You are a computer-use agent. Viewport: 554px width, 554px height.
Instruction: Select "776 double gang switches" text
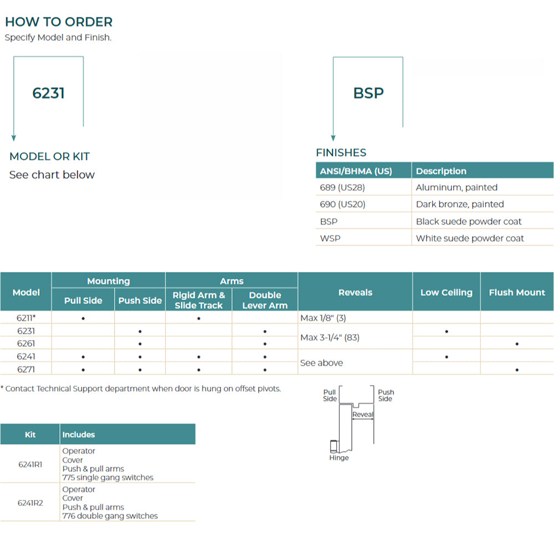[x=110, y=516]
